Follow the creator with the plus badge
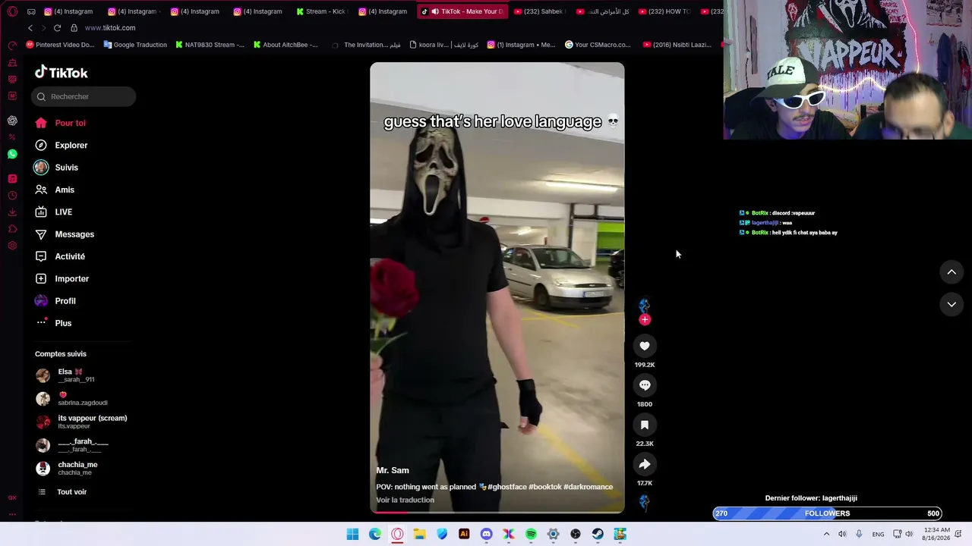Image resolution: width=972 pixels, height=546 pixels. (645, 319)
